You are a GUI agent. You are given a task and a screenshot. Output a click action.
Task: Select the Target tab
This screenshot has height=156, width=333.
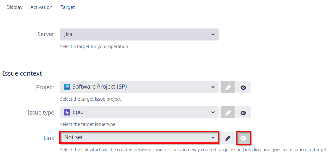(67, 7)
